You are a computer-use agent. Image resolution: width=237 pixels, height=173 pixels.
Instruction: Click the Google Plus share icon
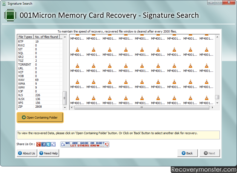[39, 144]
